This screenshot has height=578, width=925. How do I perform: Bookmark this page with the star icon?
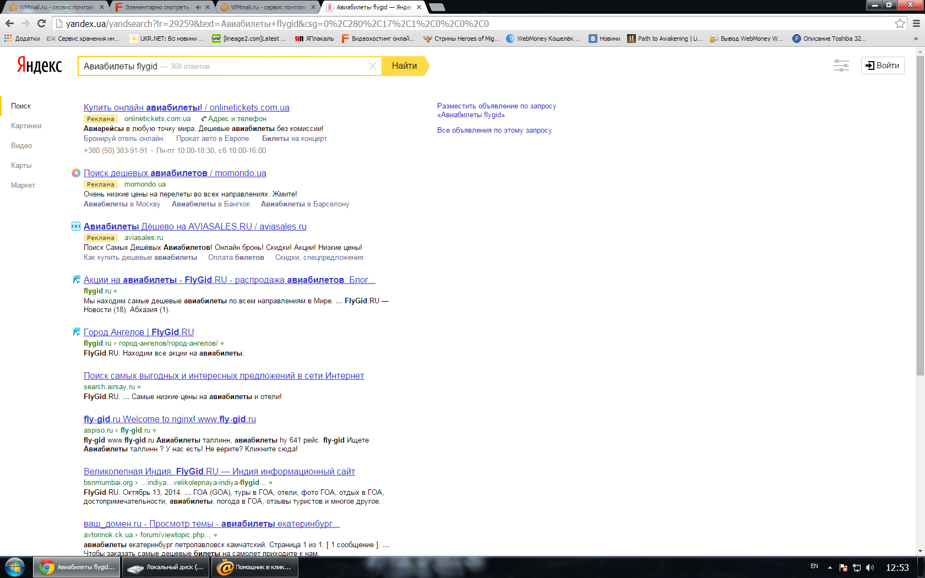pos(900,23)
